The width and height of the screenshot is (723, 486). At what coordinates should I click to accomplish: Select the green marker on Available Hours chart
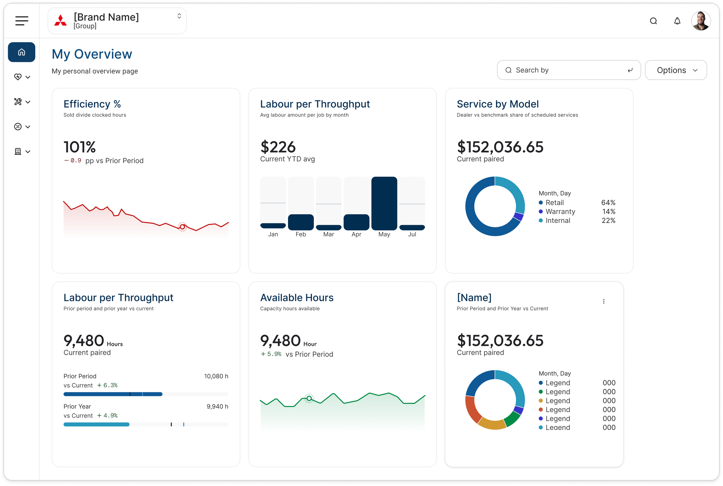pyautogui.click(x=309, y=398)
